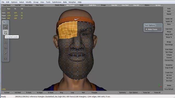
Task: Open the Bake menu
Action: (x=65, y=2)
